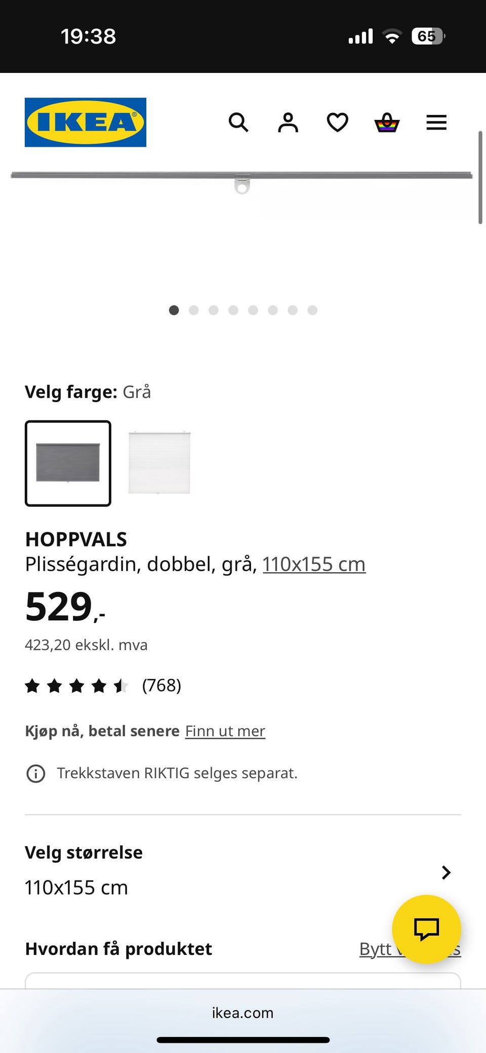Tap the info icon beside RIKTIG note
This screenshot has height=1053, width=486.
[35, 773]
